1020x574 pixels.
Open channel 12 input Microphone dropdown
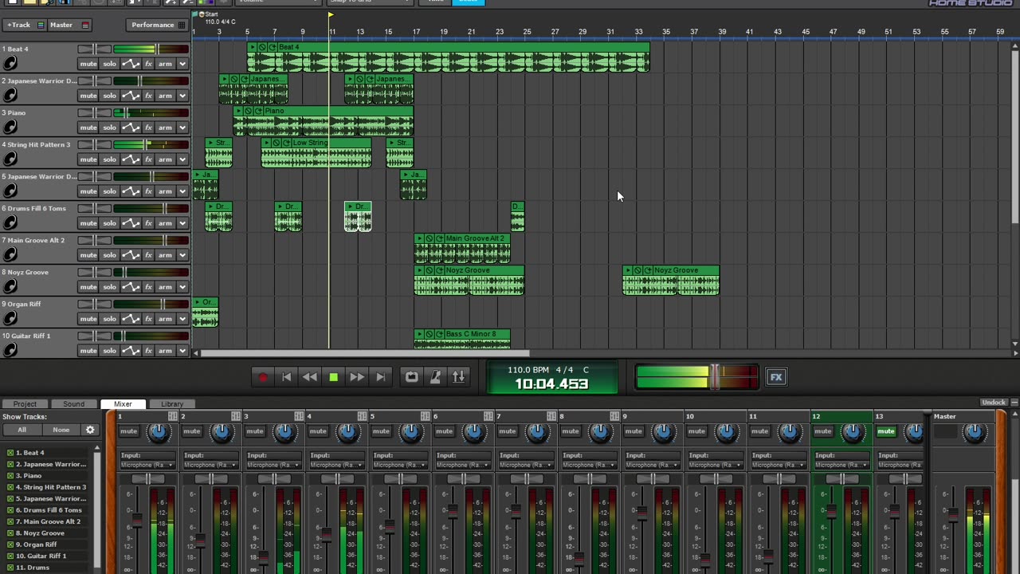coord(841,465)
